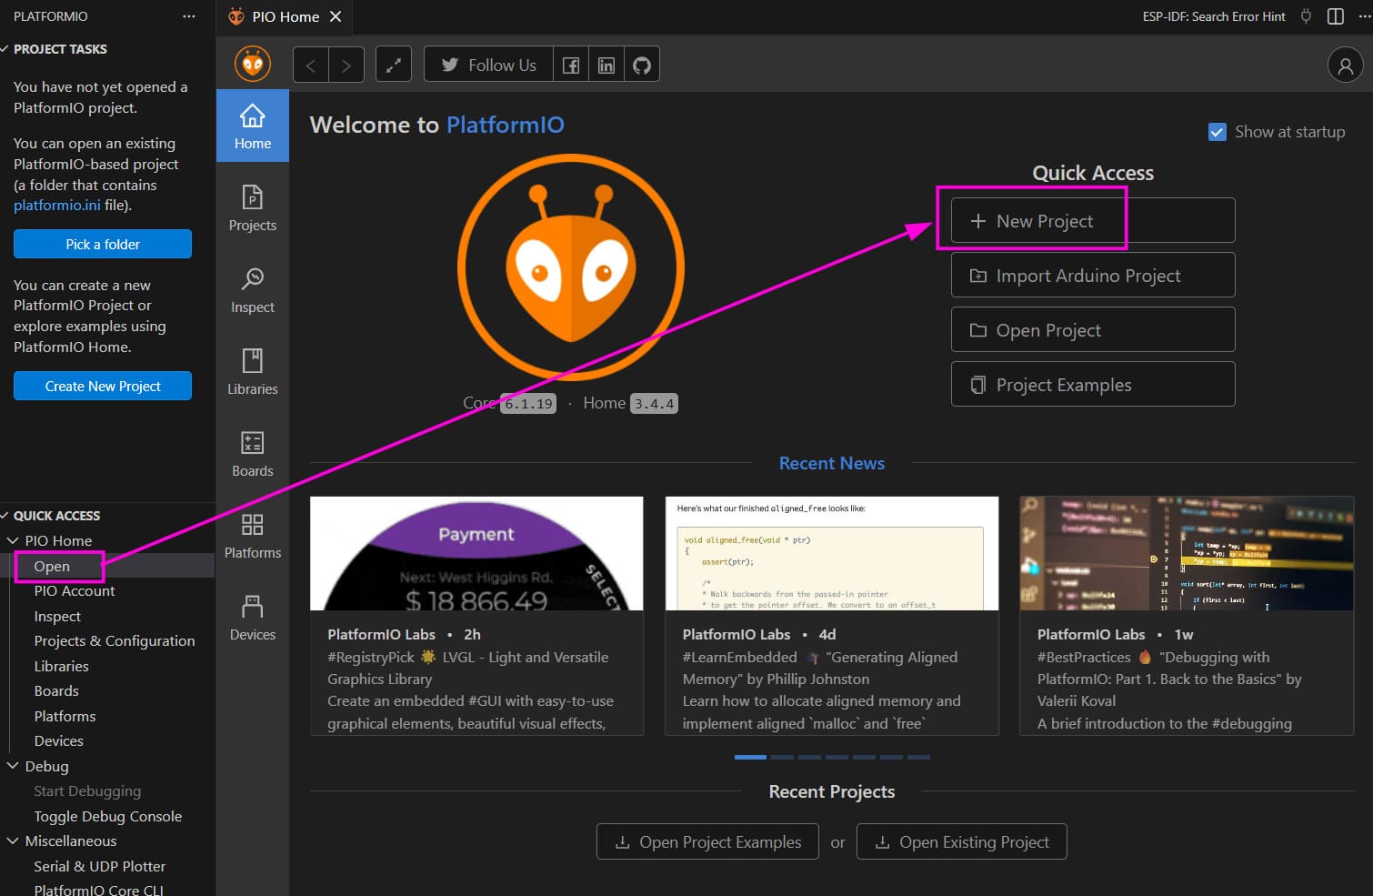The image size is (1373, 896).
Task: Go forward with the right arrow button
Action: (x=346, y=65)
